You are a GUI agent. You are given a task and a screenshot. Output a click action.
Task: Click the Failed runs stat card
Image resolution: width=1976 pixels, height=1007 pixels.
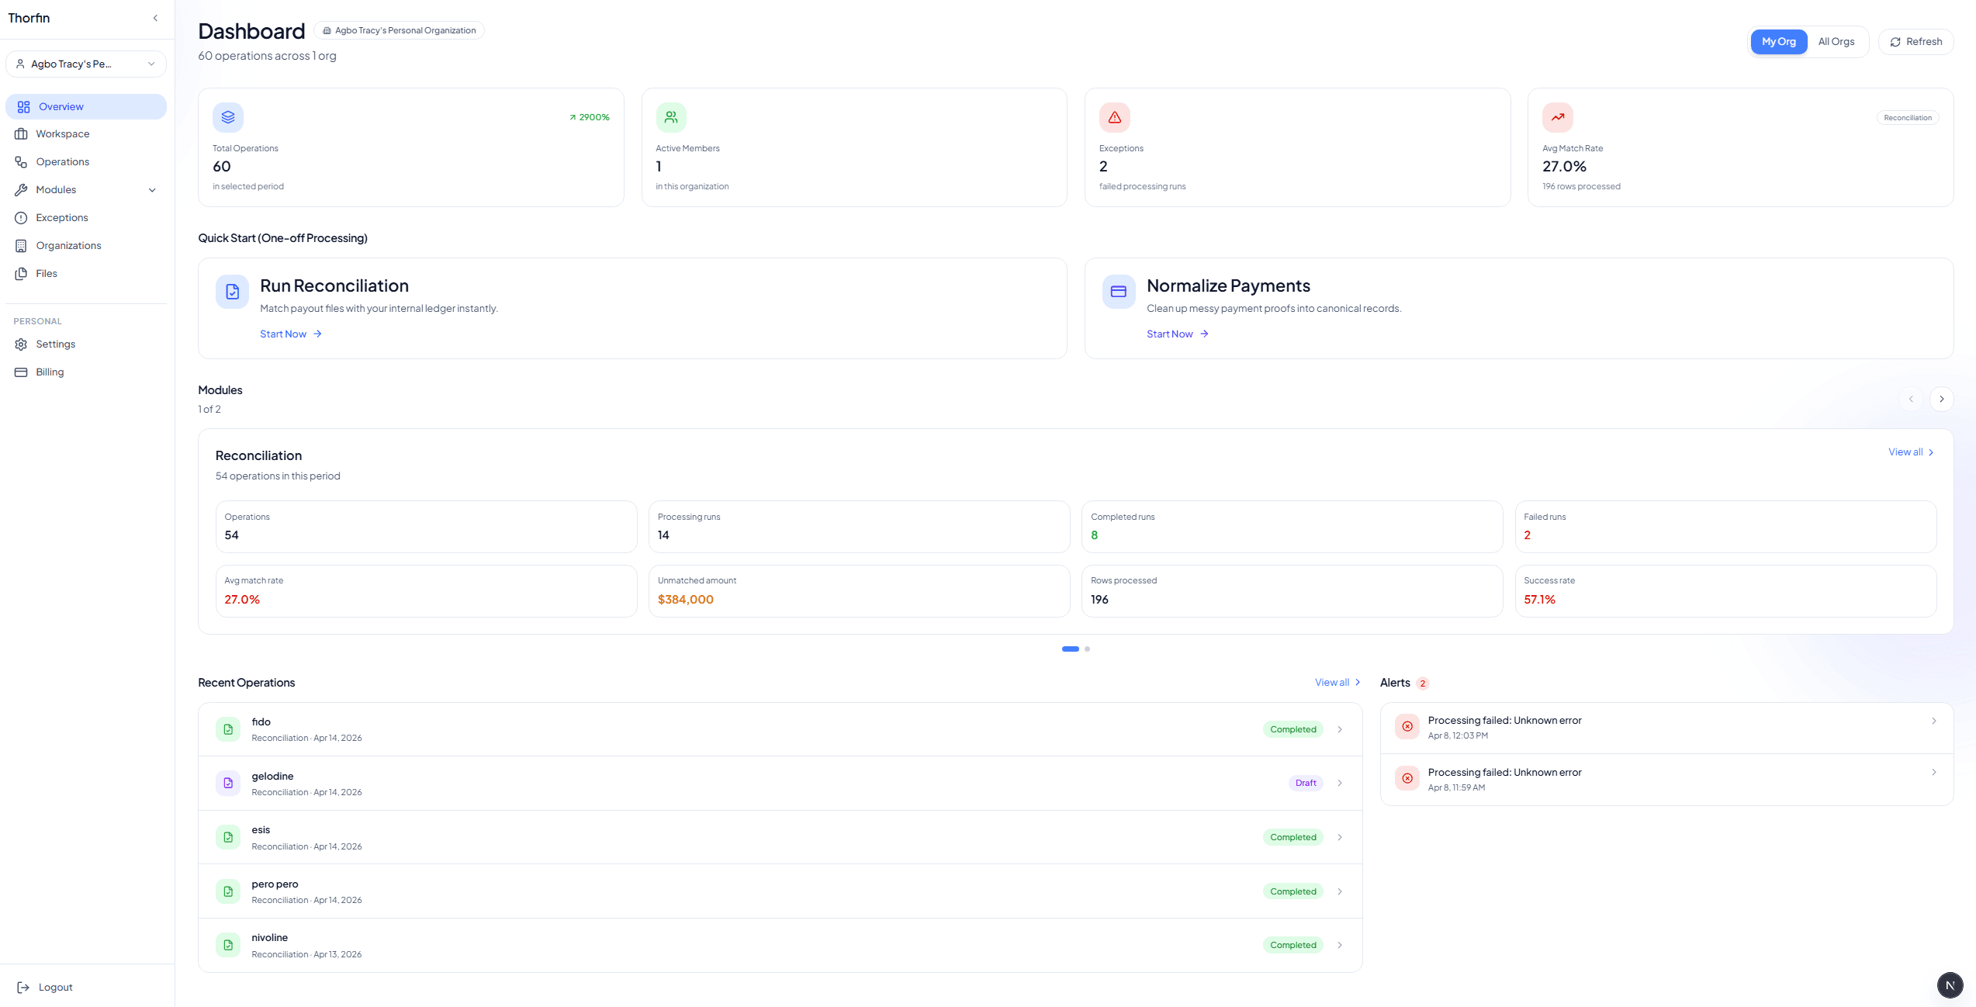1725,527
